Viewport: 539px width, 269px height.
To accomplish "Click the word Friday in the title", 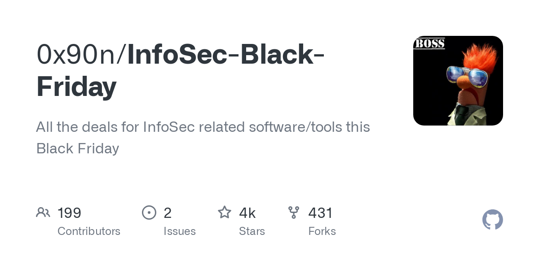I will pos(76,86).
